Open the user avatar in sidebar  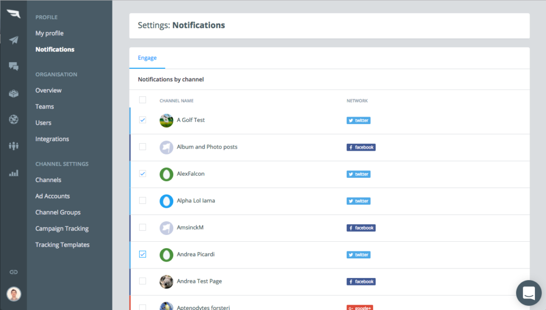coord(13,294)
